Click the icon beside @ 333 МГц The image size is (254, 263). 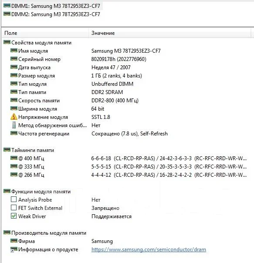point(14,166)
